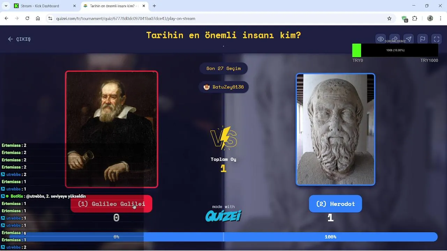The height and width of the screenshot is (251, 447).
Task: Click the Son 27 Seçim label
Action: pyautogui.click(x=223, y=68)
